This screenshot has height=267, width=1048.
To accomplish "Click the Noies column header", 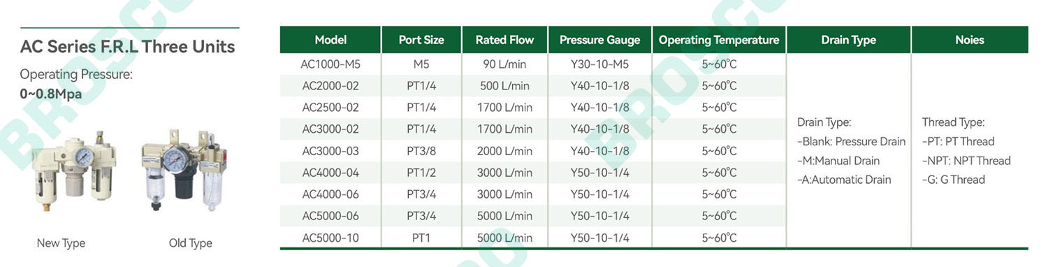I will tap(970, 40).
